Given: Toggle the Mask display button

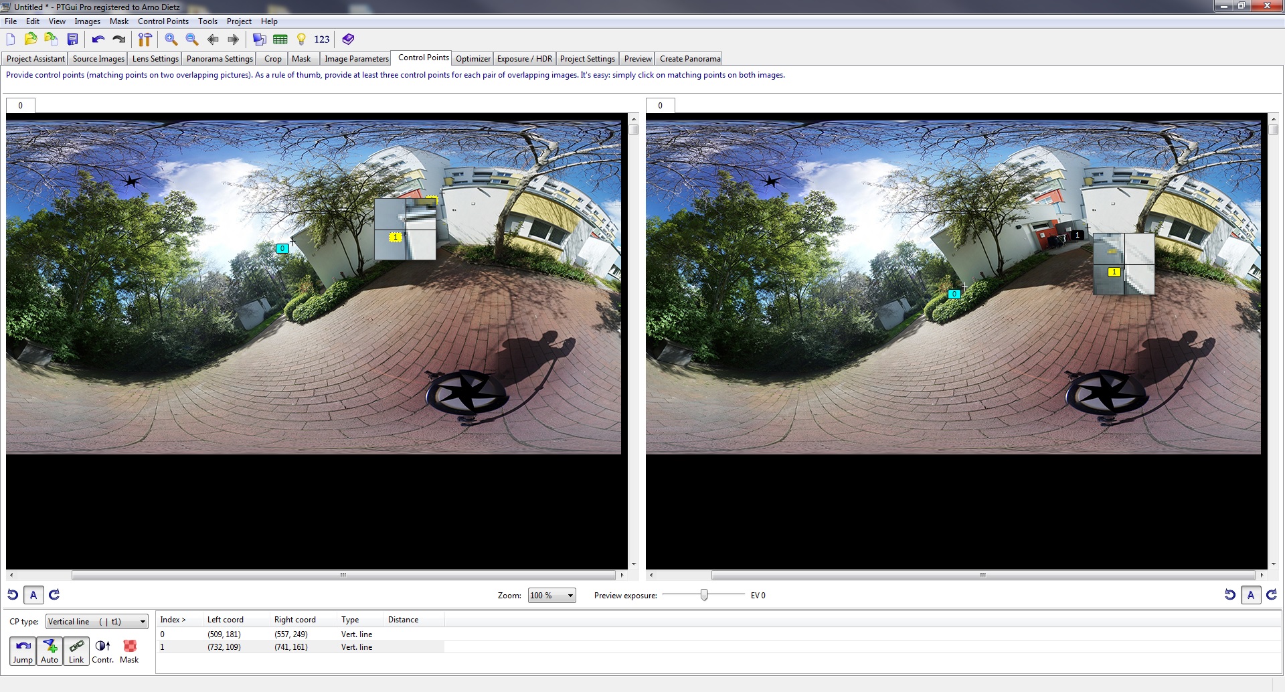Looking at the screenshot, I should [x=129, y=651].
